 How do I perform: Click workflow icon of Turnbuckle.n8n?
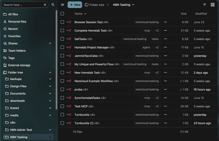point(69,115)
